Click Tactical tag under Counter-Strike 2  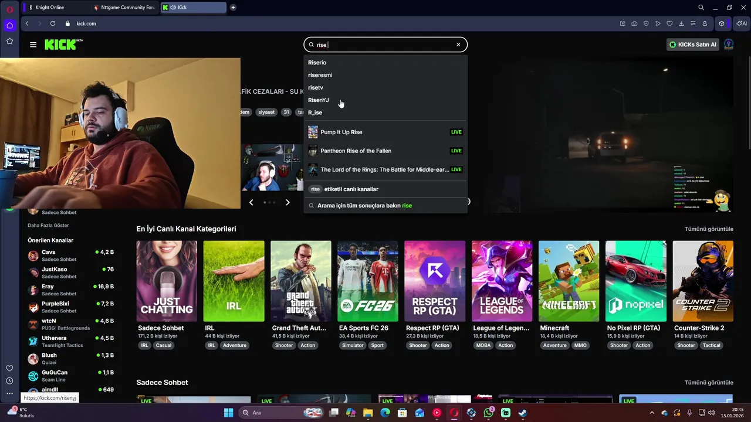coord(711,345)
